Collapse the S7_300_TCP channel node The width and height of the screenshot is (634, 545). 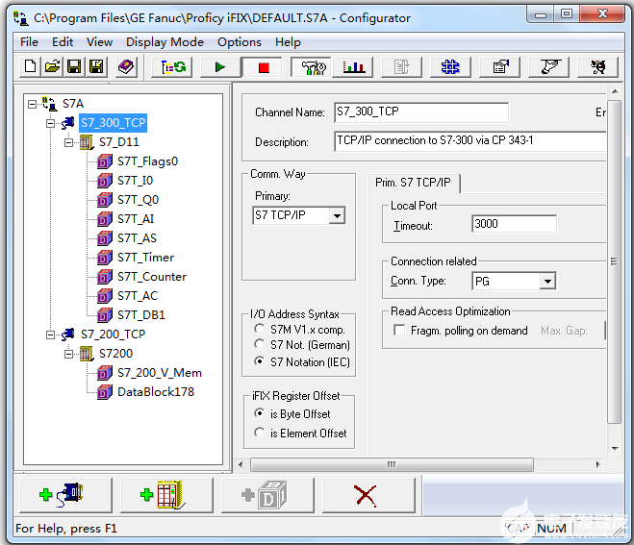point(50,123)
